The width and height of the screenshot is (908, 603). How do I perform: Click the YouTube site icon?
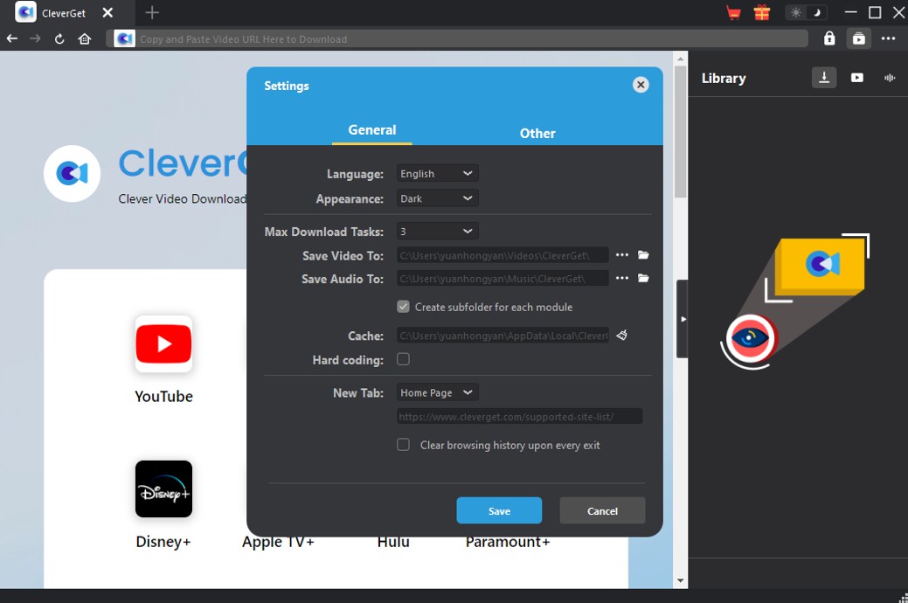(163, 344)
